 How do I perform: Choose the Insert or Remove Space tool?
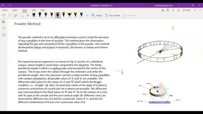(28, 16)
